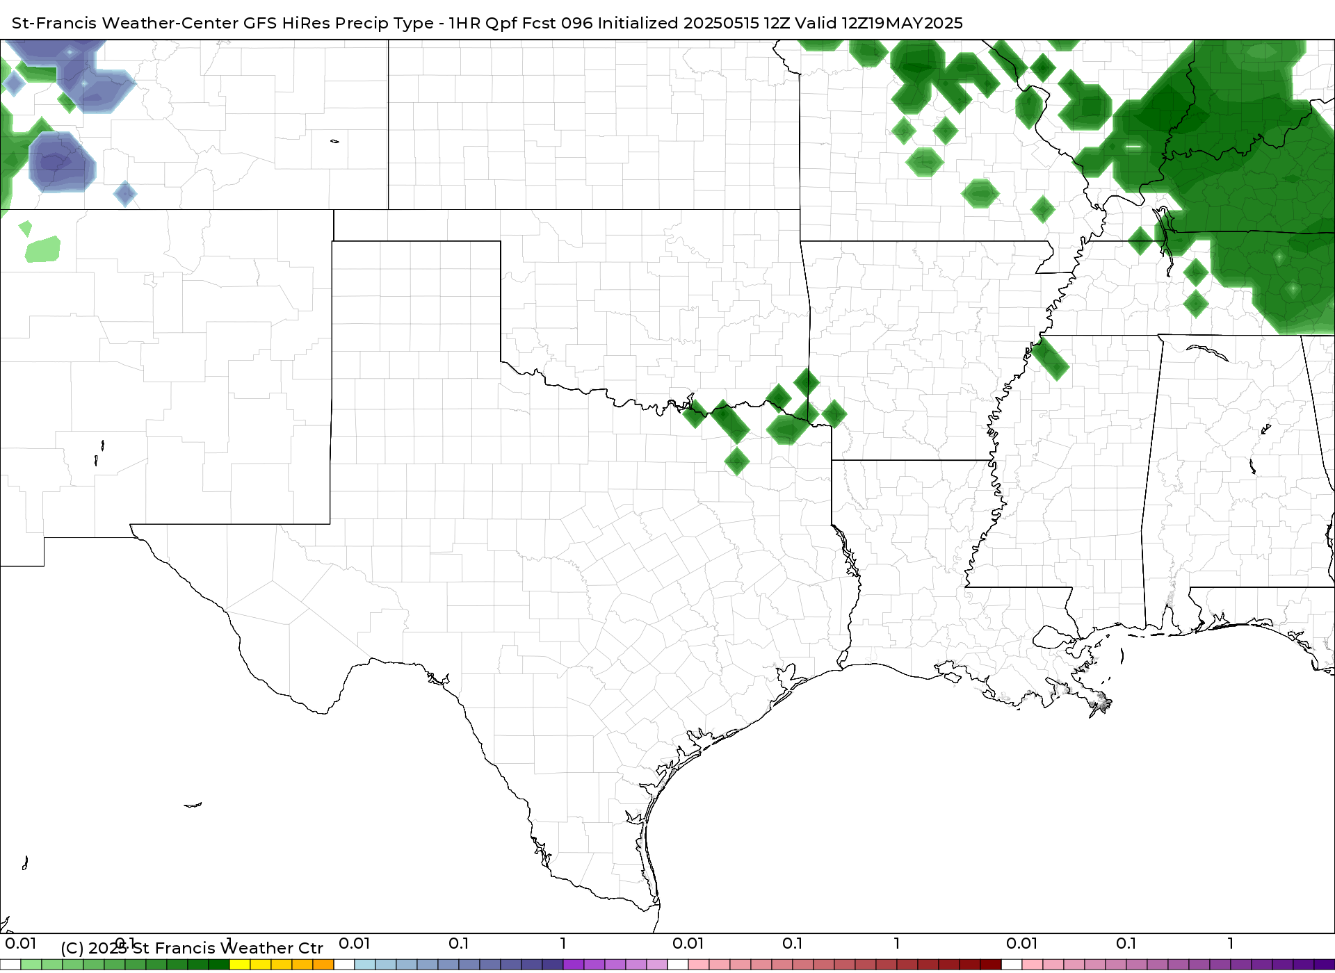The height and width of the screenshot is (973, 1335).
Task: Select the lightest green swatch in the legend
Action: coord(31,965)
